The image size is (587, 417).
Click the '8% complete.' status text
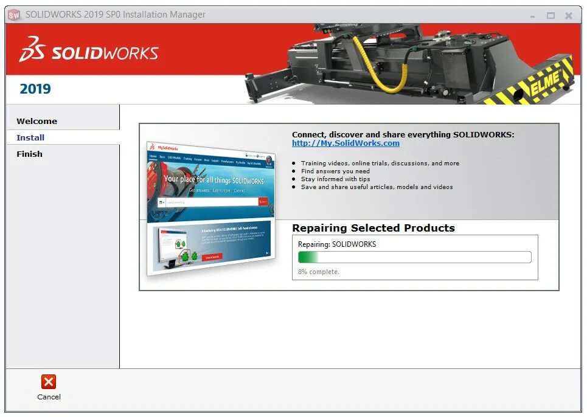point(319,272)
